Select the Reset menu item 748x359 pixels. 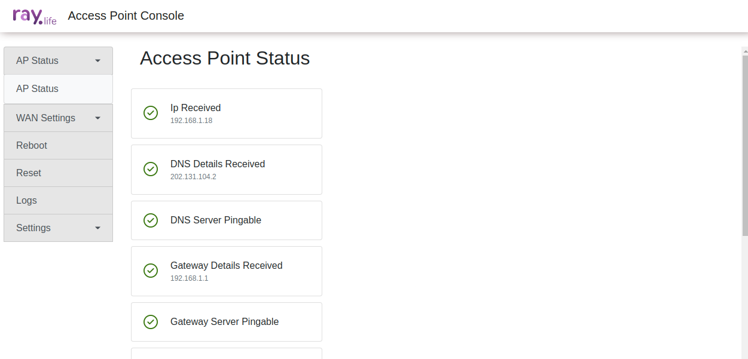(58, 173)
